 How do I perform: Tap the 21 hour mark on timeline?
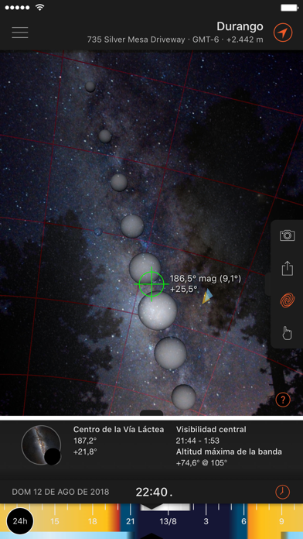point(130,521)
